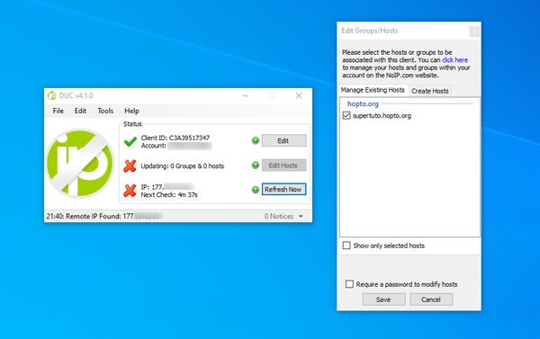Screen dimensions: 540x339
Task: Close the DUC v4.1.0 window
Action: click(299, 95)
